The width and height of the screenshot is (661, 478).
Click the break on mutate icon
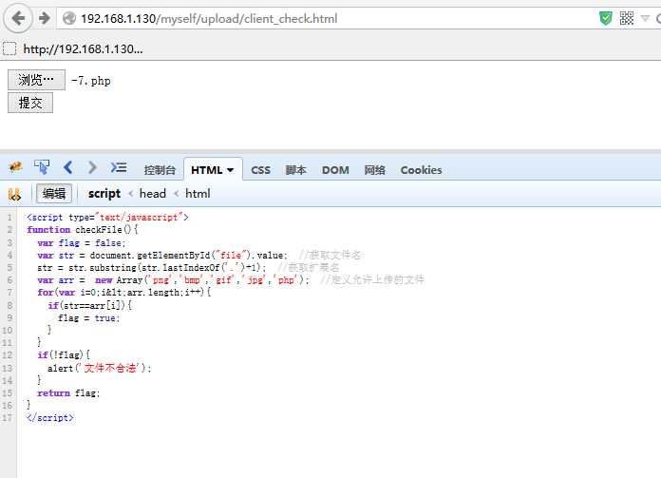point(14,194)
